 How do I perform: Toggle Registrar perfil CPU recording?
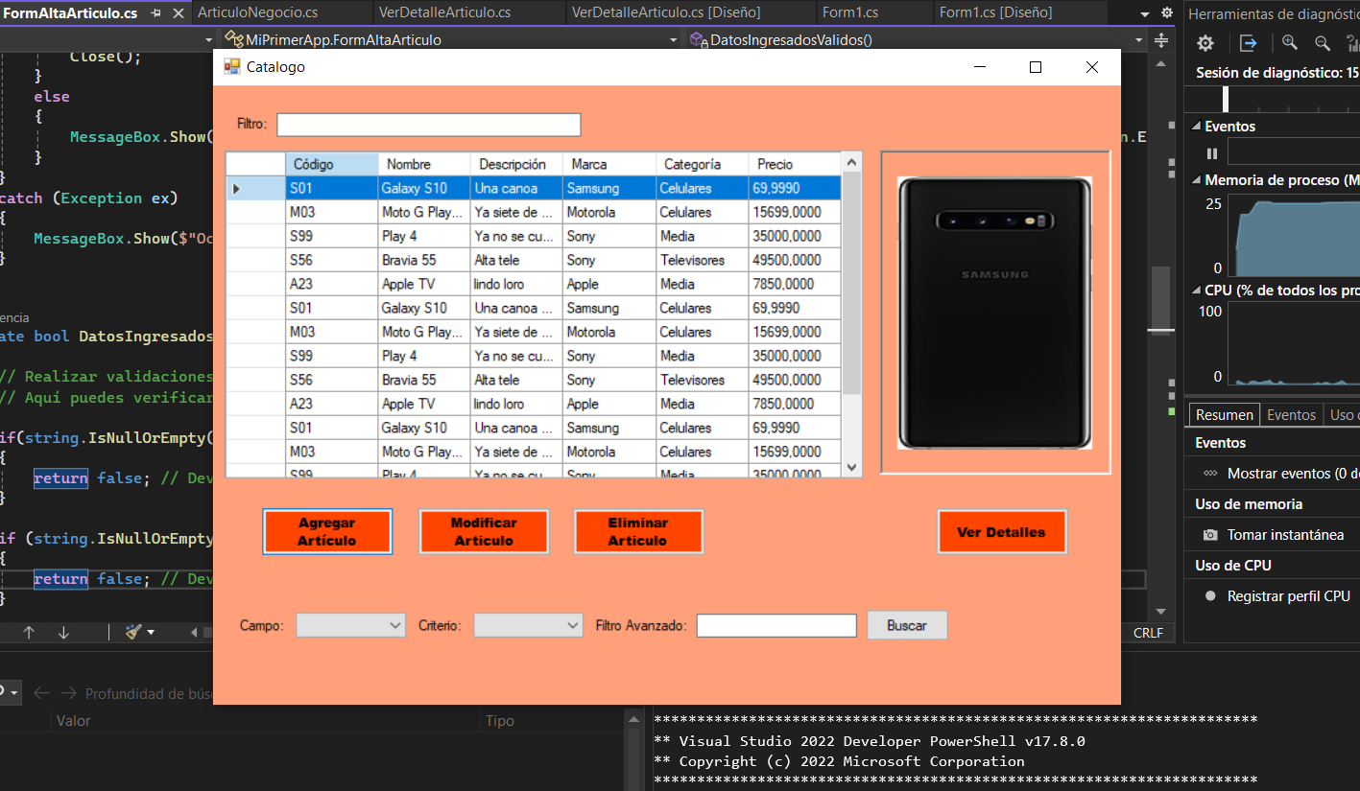1210,596
